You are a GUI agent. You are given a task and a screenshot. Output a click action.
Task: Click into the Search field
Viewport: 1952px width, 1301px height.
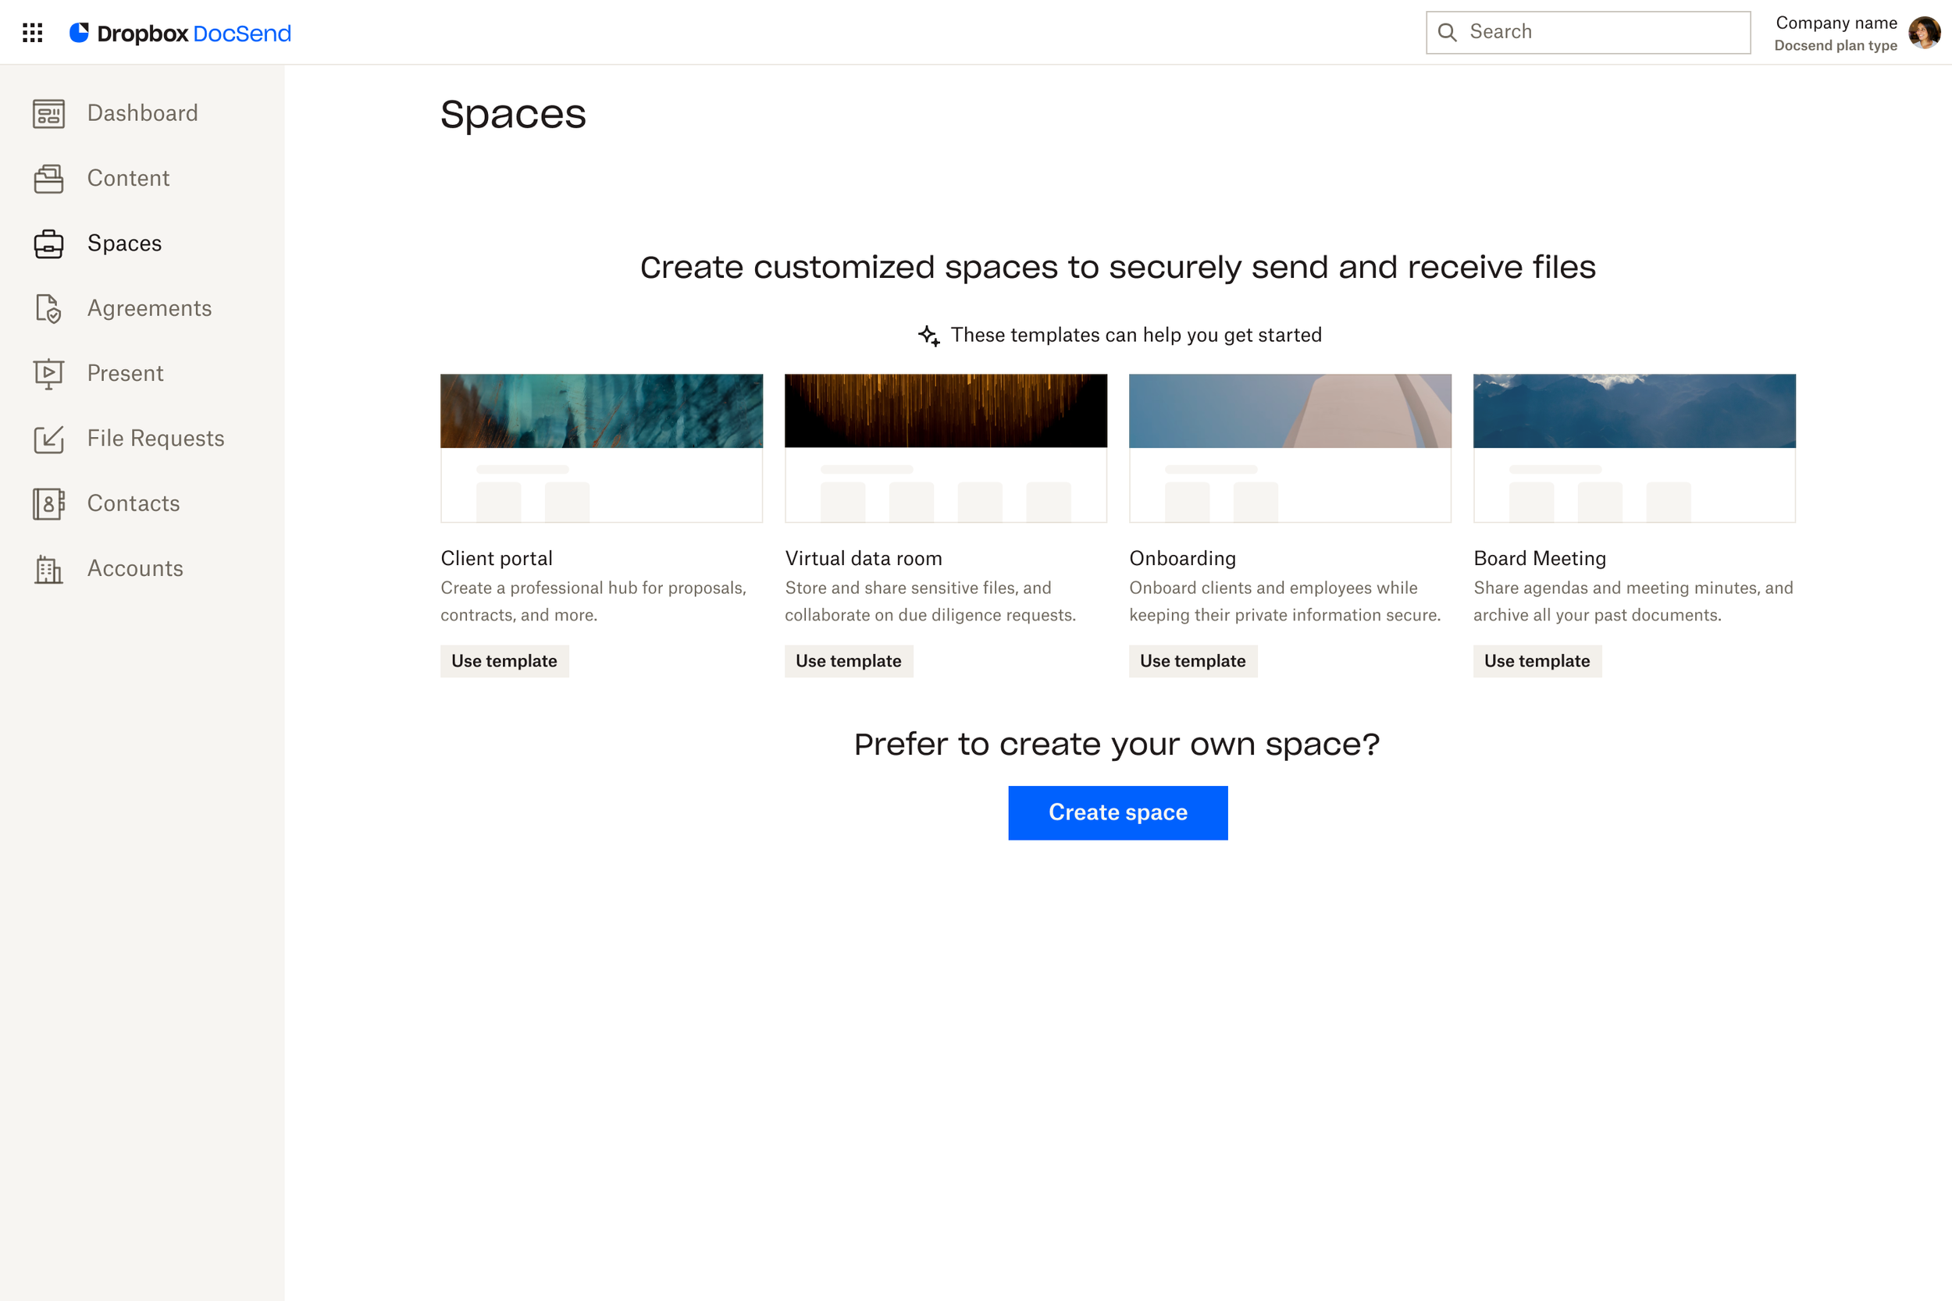[1601, 32]
